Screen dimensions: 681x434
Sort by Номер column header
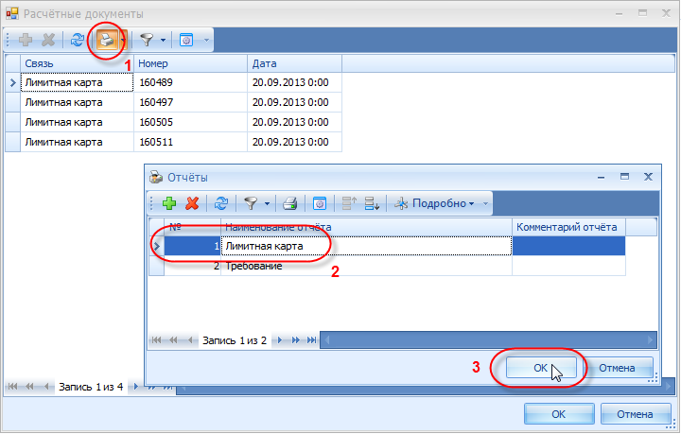[x=190, y=63]
